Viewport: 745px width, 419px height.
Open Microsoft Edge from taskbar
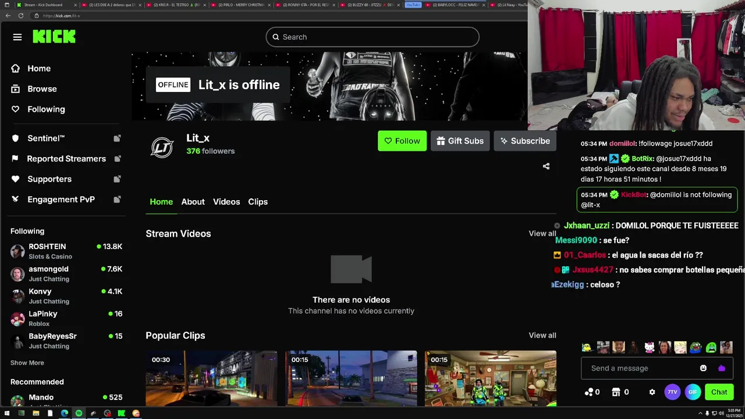(64, 414)
